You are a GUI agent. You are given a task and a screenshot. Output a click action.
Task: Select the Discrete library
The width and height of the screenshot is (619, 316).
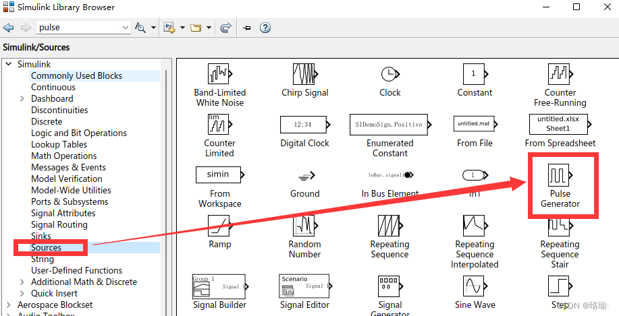[47, 121]
